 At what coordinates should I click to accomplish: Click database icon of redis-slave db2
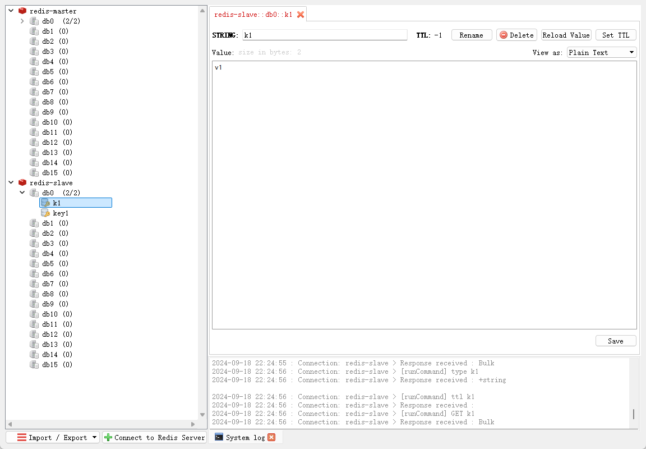point(34,233)
